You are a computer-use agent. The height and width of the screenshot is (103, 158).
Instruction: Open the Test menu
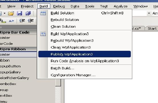click(x=104, y=6)
